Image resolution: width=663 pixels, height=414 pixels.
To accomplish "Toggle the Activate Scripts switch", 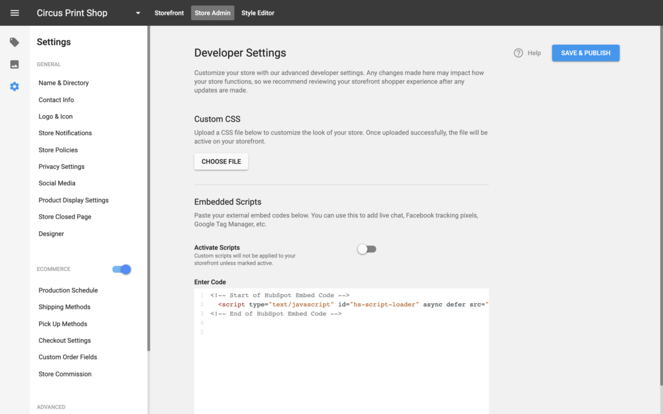I will pyautogui.click(x=366, y=249).
